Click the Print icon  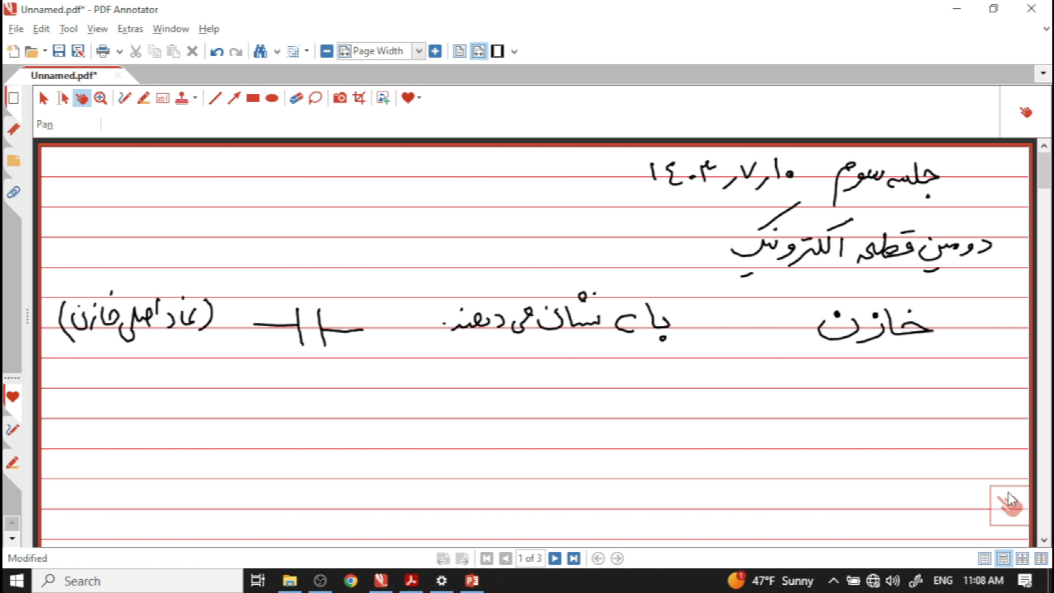[103, 51]
